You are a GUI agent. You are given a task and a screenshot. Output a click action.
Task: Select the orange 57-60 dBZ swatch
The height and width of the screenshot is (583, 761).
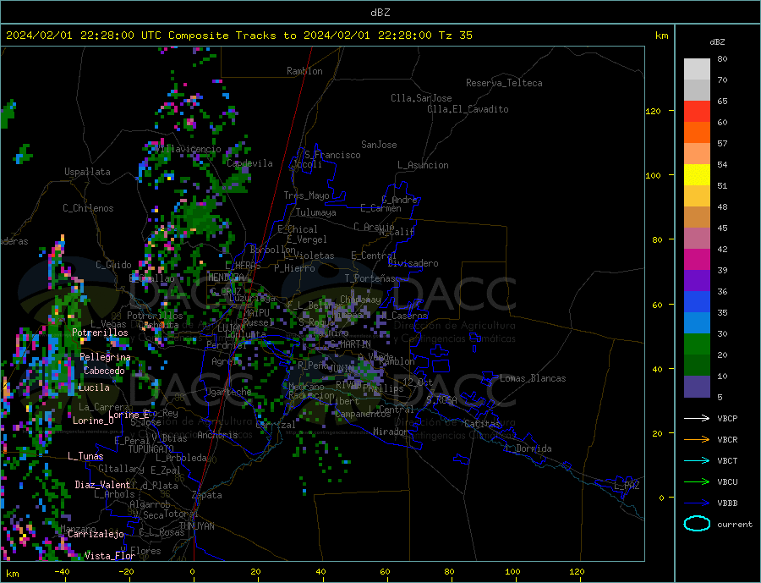click(x=697, y=133)
